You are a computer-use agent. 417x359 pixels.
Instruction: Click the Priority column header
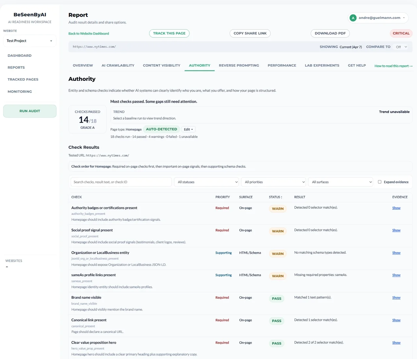(x=223, y=197)
